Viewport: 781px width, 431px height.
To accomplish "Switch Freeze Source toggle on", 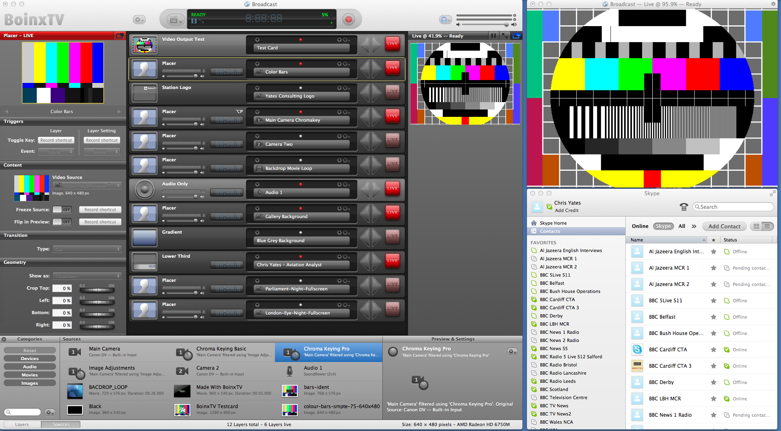I will 62,210.
